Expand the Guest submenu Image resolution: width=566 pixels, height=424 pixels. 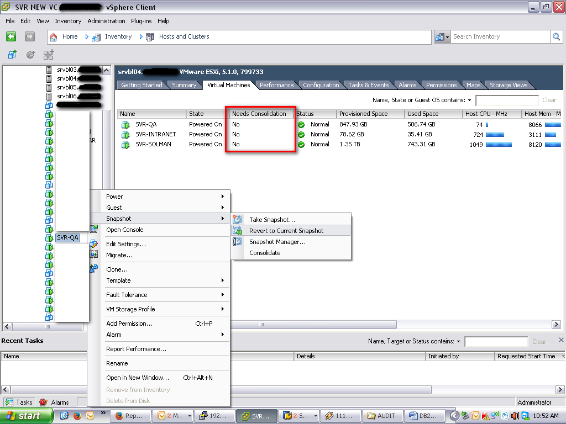pyautogui.click(x=222, y=208)
